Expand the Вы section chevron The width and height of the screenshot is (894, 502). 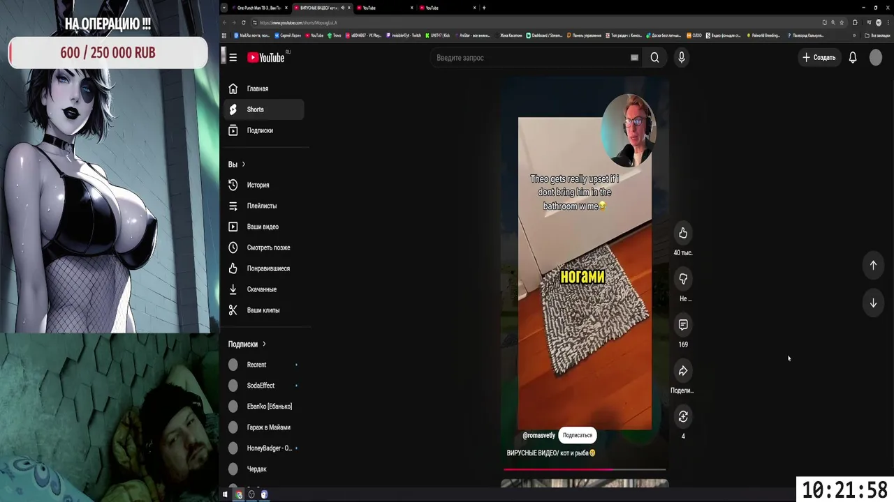click(x=243, y=165)
